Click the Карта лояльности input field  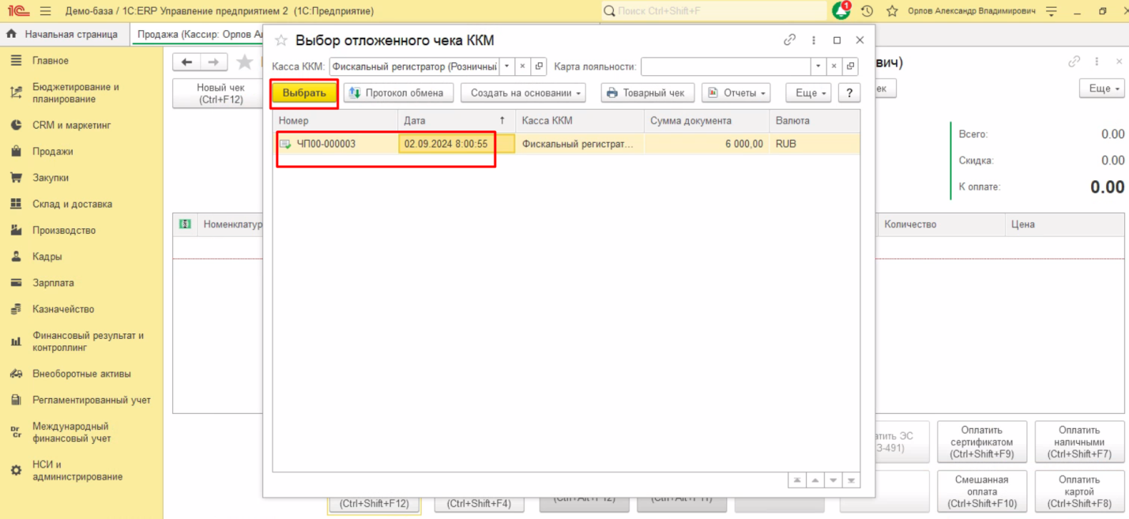724,66
